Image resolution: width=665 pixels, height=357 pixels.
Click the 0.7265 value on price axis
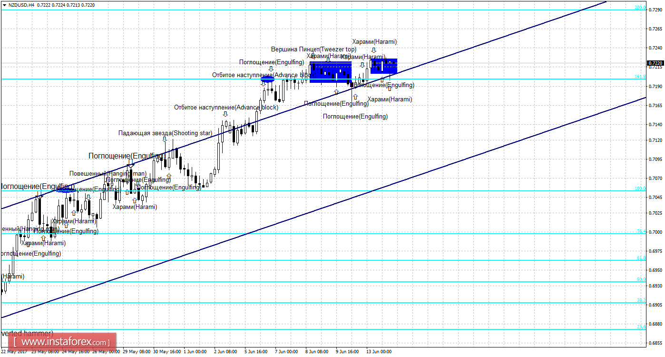point(655,29)
